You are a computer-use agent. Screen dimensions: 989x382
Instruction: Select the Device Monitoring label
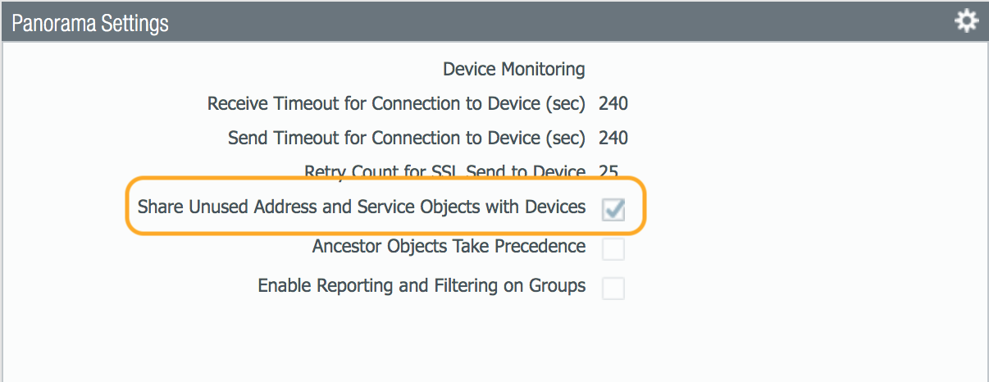tap(513, 69)
